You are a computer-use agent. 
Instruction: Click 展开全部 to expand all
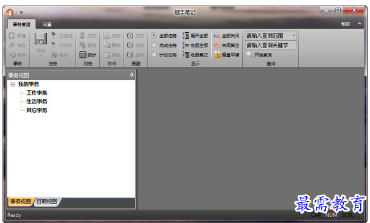195,36
